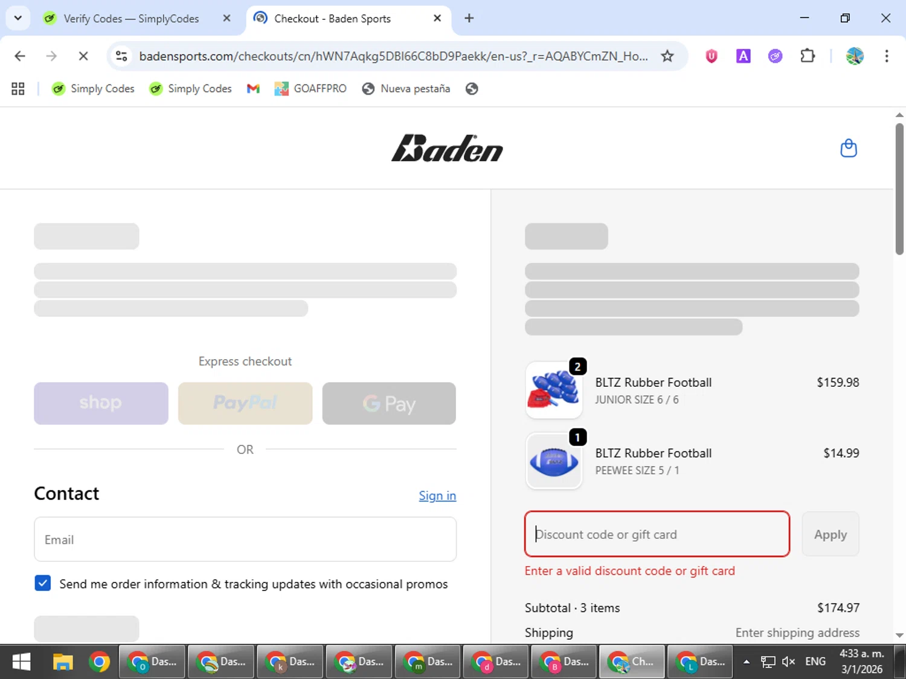Close the Verify Codes tab

(226, 19)
